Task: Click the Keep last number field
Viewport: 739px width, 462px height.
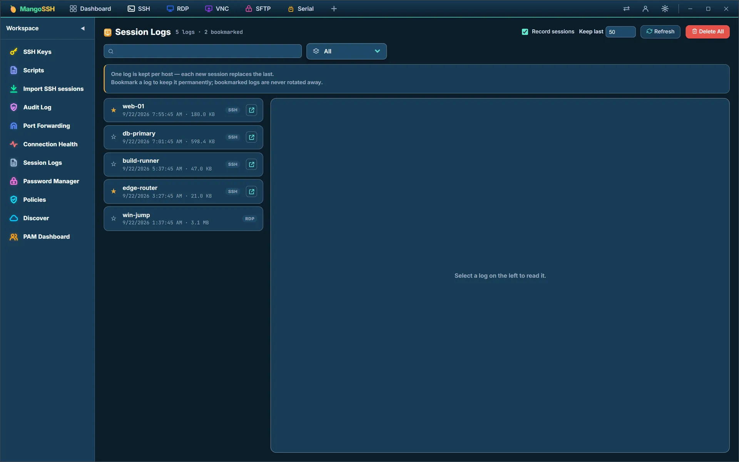Action: click(x=620, y=32)
